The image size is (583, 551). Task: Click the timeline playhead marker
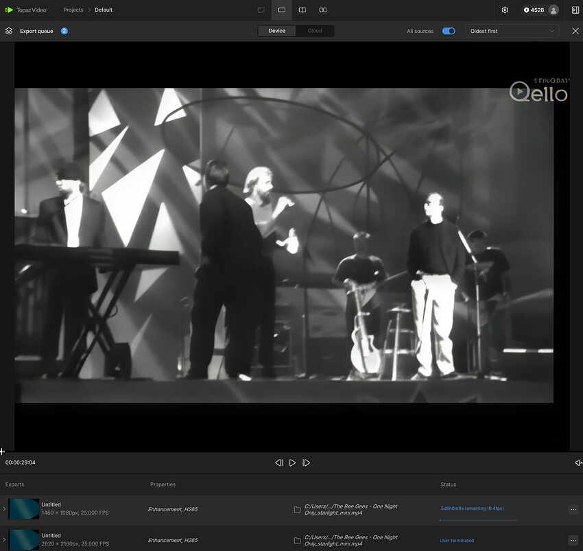[2, 452]
